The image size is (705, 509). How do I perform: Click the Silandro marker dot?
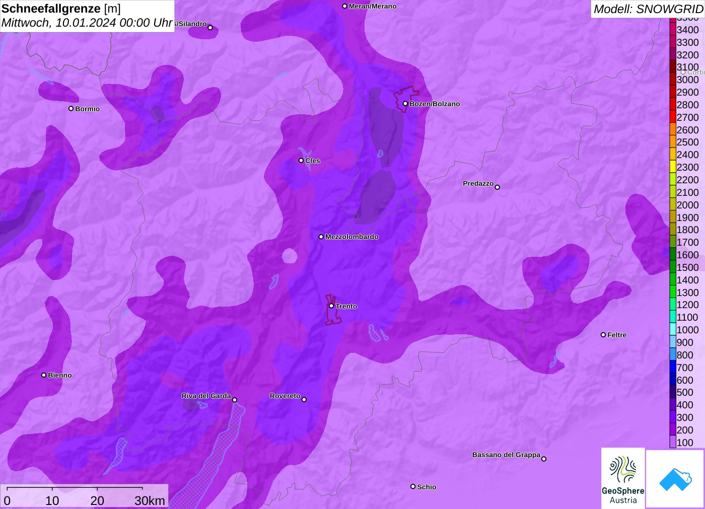click(210, 28)
